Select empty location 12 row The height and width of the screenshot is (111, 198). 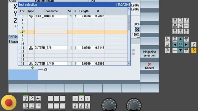point(73,52)
